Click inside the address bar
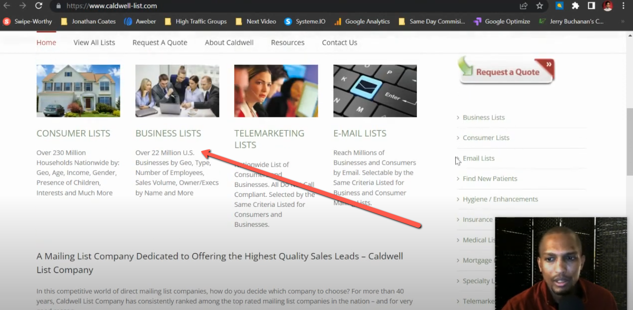 coord(190,7)
